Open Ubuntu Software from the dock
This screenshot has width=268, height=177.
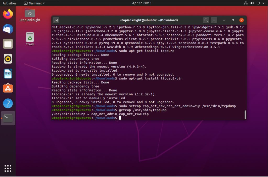pyautogui.click(x=8, y=88)
